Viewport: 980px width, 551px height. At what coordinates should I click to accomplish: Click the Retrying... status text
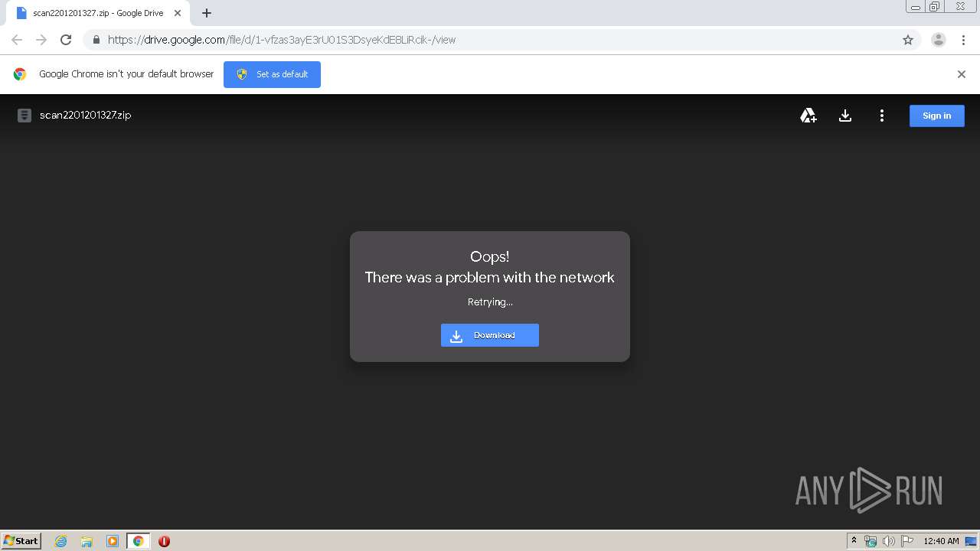click(x=490, y=302)
